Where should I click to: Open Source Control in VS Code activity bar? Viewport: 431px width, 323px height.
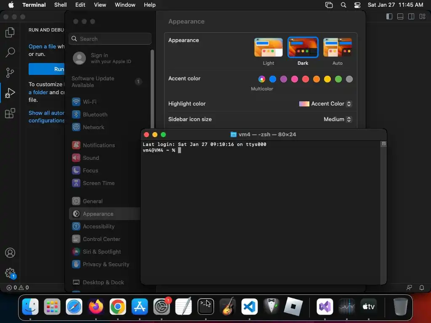(10, 72)
